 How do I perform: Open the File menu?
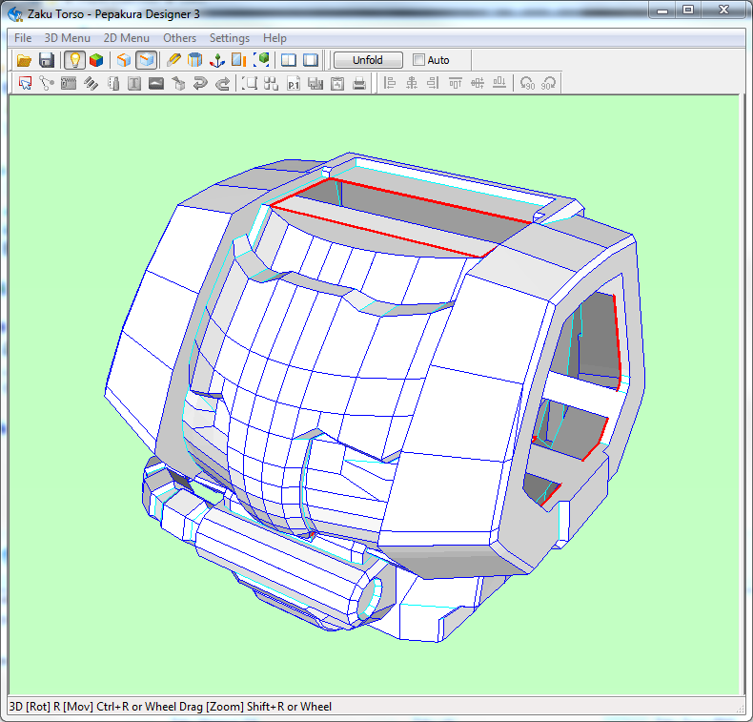coord(23,38)
